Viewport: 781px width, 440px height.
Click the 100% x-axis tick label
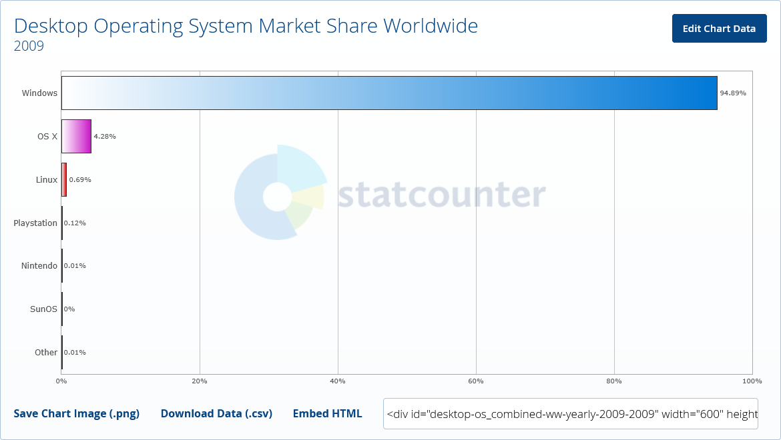pos(752,381)
